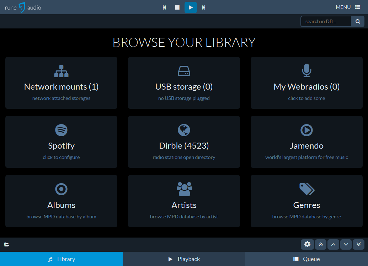Click the magnifier search button

[x=358, y=21]
